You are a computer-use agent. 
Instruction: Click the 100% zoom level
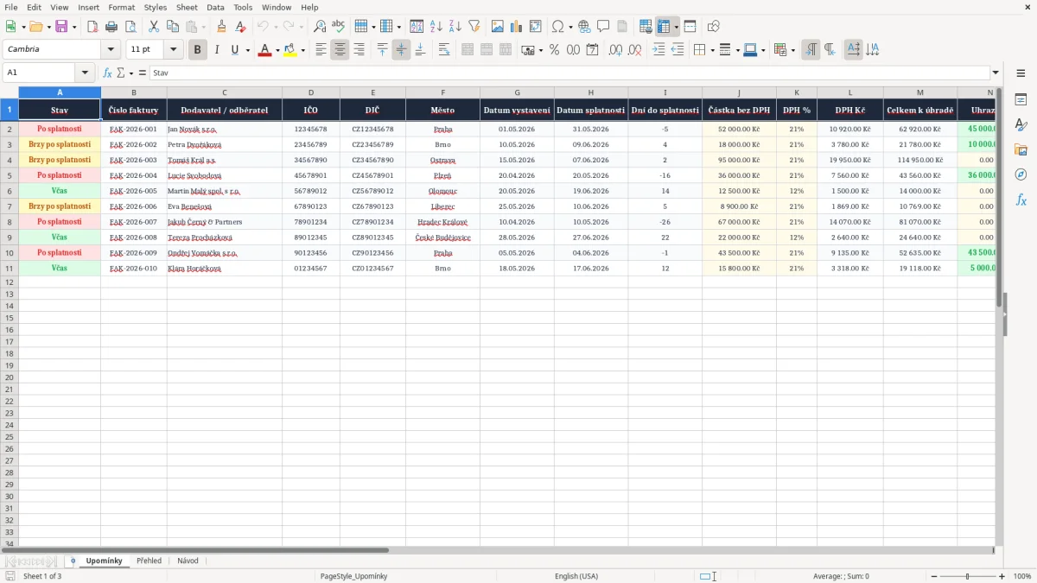pos(1022,576)
